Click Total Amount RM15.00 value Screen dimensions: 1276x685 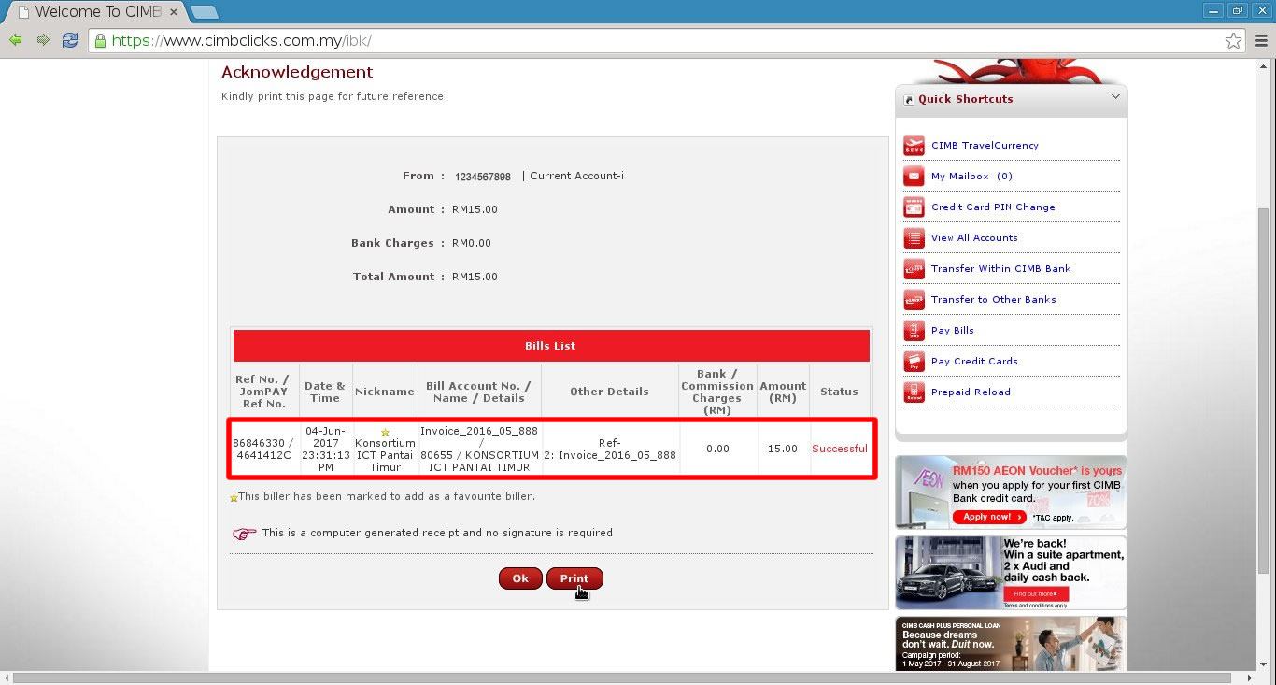(475, 278)
